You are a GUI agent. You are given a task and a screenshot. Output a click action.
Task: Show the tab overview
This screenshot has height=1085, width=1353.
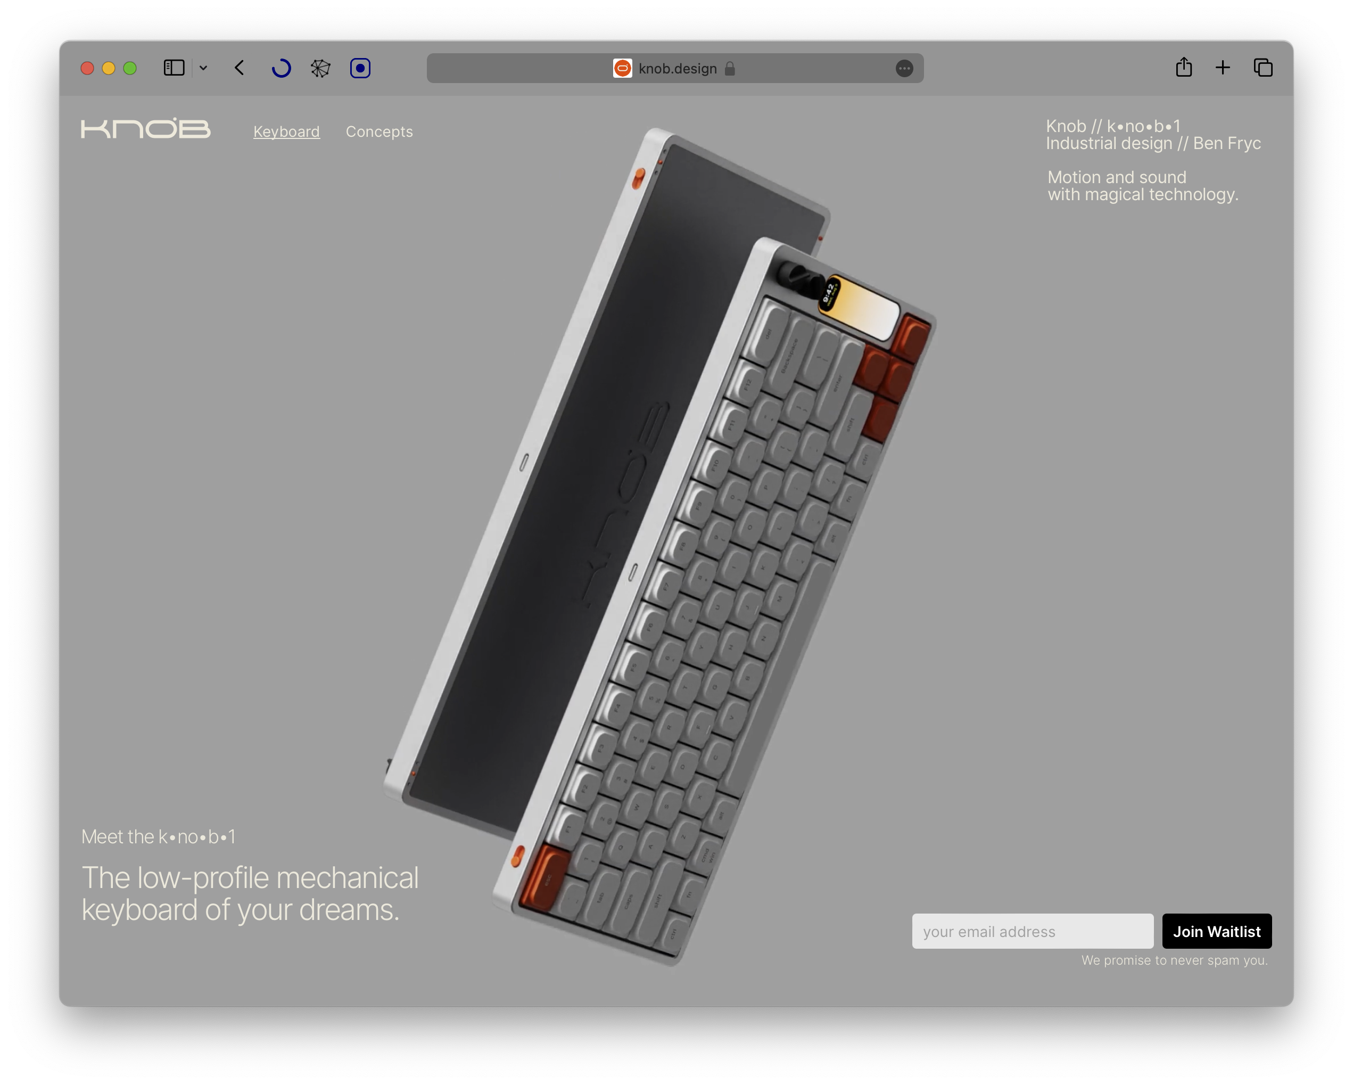(1262, 67)
